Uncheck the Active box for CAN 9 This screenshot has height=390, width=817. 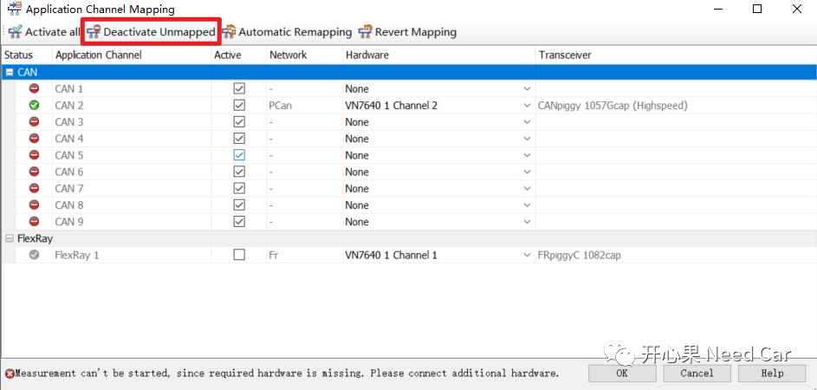pos(239,222)
